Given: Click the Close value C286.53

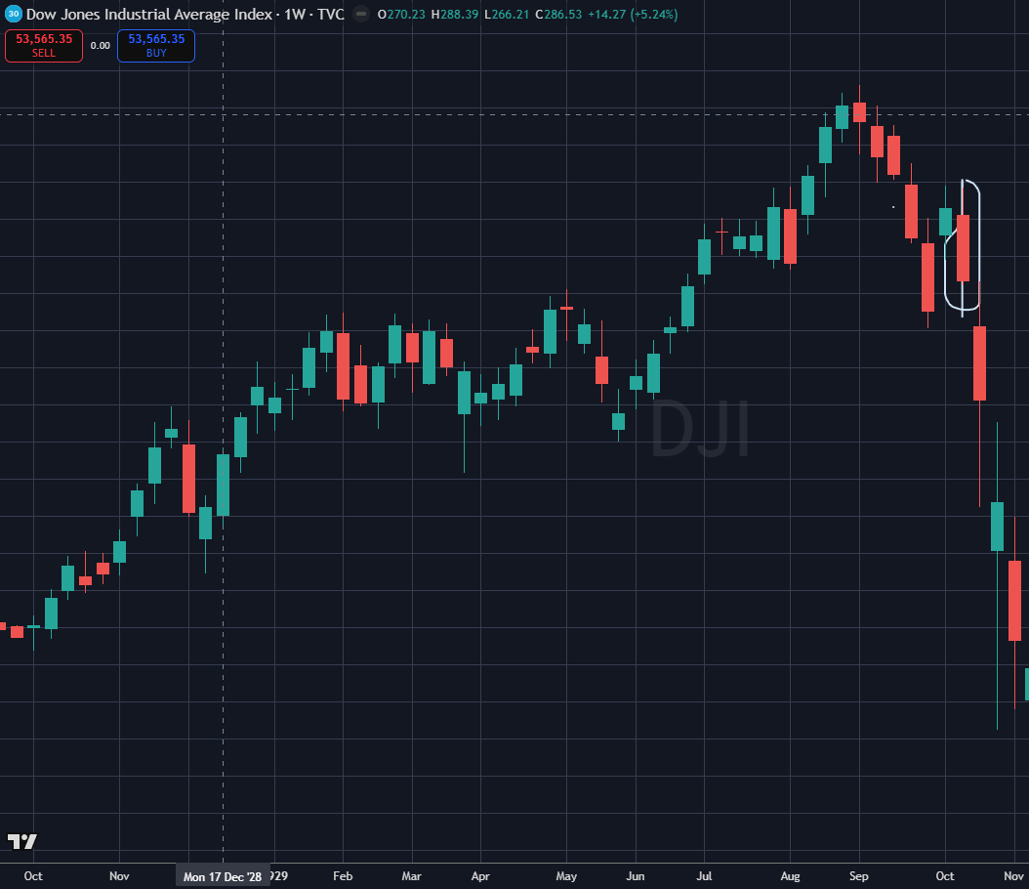Looking at the screenshot, I should (x=558, y=14).
